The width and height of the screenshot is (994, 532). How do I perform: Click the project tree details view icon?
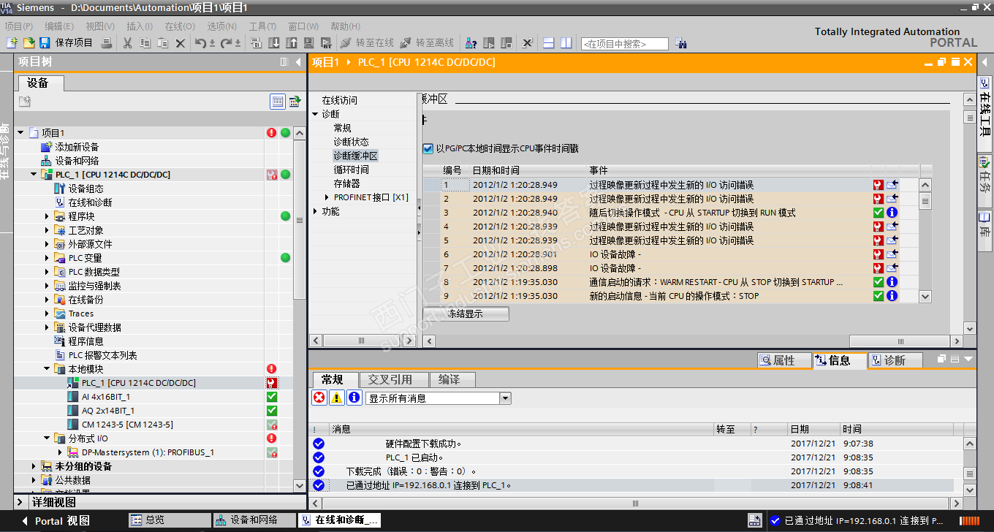click(278, 102)
